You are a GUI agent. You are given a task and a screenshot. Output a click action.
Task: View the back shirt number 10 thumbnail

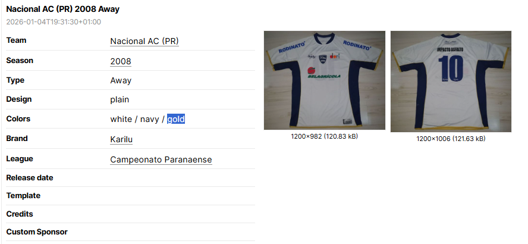[x=451, y=82]
